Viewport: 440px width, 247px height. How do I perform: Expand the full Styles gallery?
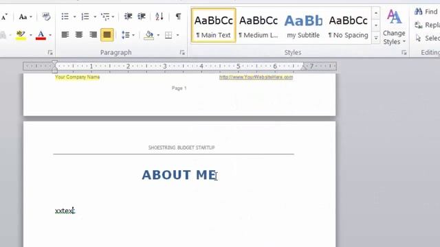click(376, 38)
